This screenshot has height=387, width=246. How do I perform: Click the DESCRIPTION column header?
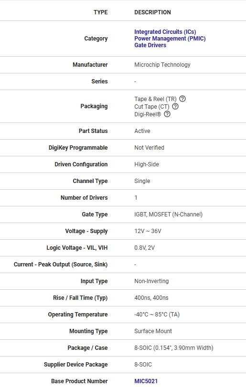pos(152,12)
